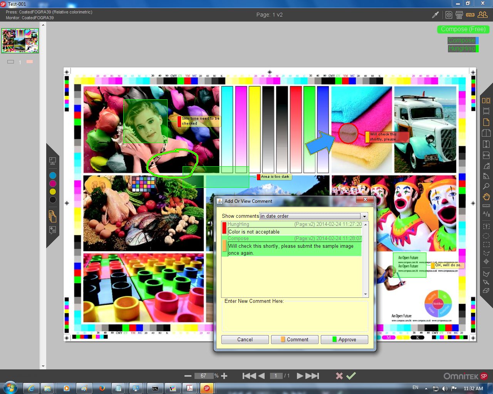Toggle the Compose user filter label
The height and width of the screenshot is (394, 493).
(x=463, y=40)
